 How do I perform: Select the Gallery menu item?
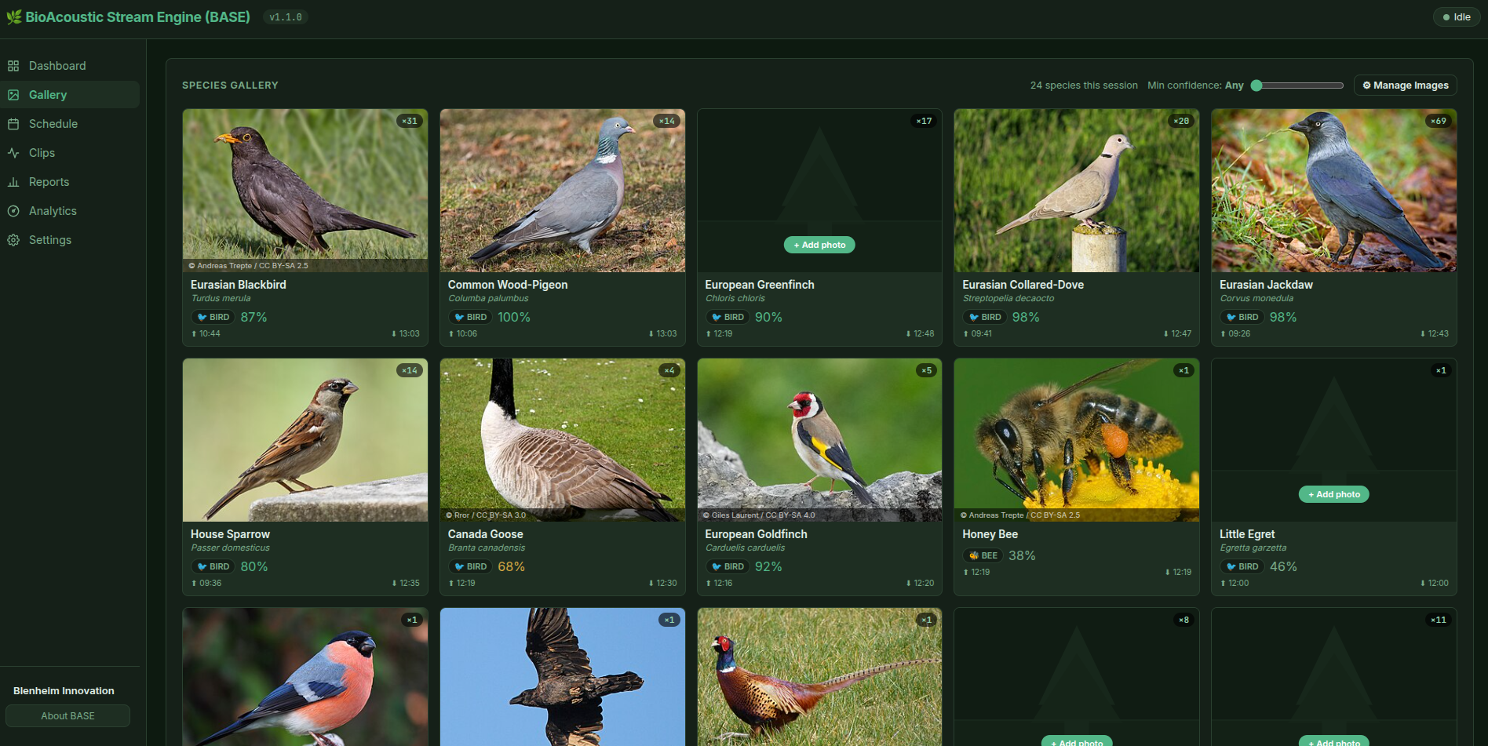[70, 95]
